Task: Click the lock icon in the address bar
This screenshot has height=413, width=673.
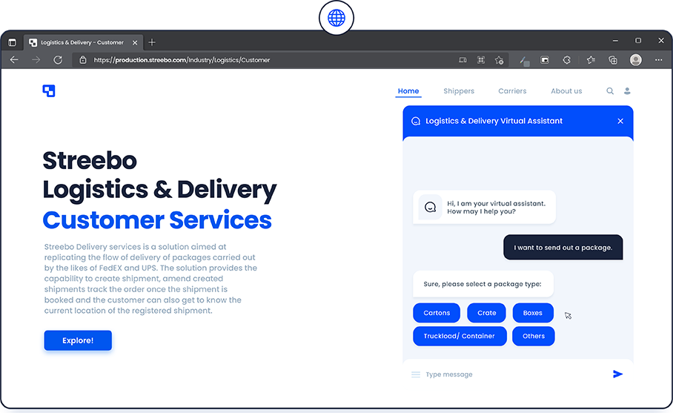Action: pos(83,60)
